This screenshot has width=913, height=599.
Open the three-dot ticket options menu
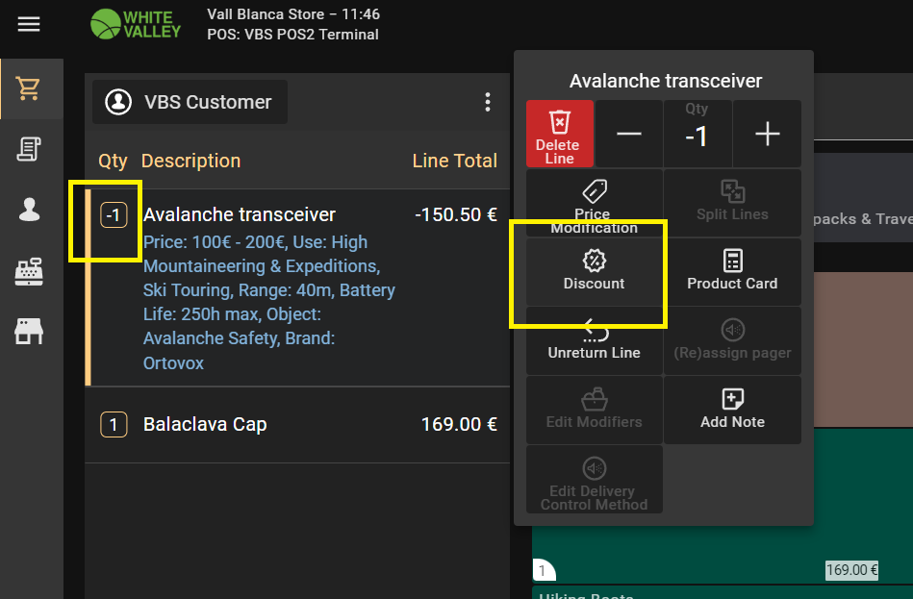click(x=488, y=102)
